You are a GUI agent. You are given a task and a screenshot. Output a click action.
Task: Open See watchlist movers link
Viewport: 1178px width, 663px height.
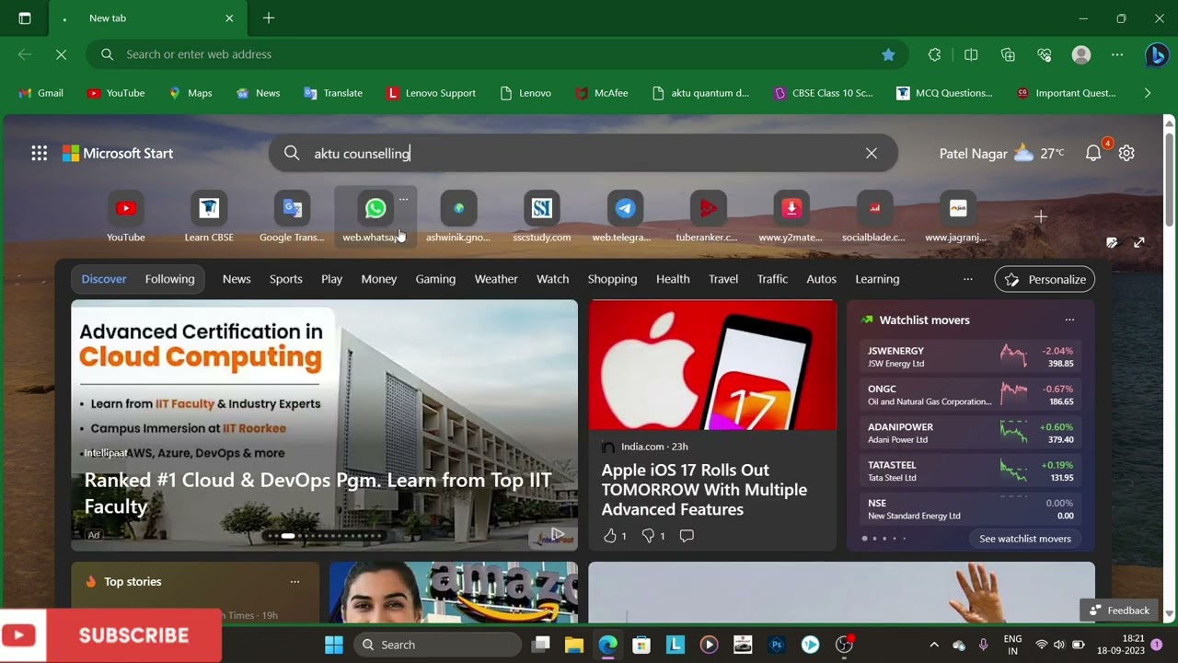(1025, 539)
